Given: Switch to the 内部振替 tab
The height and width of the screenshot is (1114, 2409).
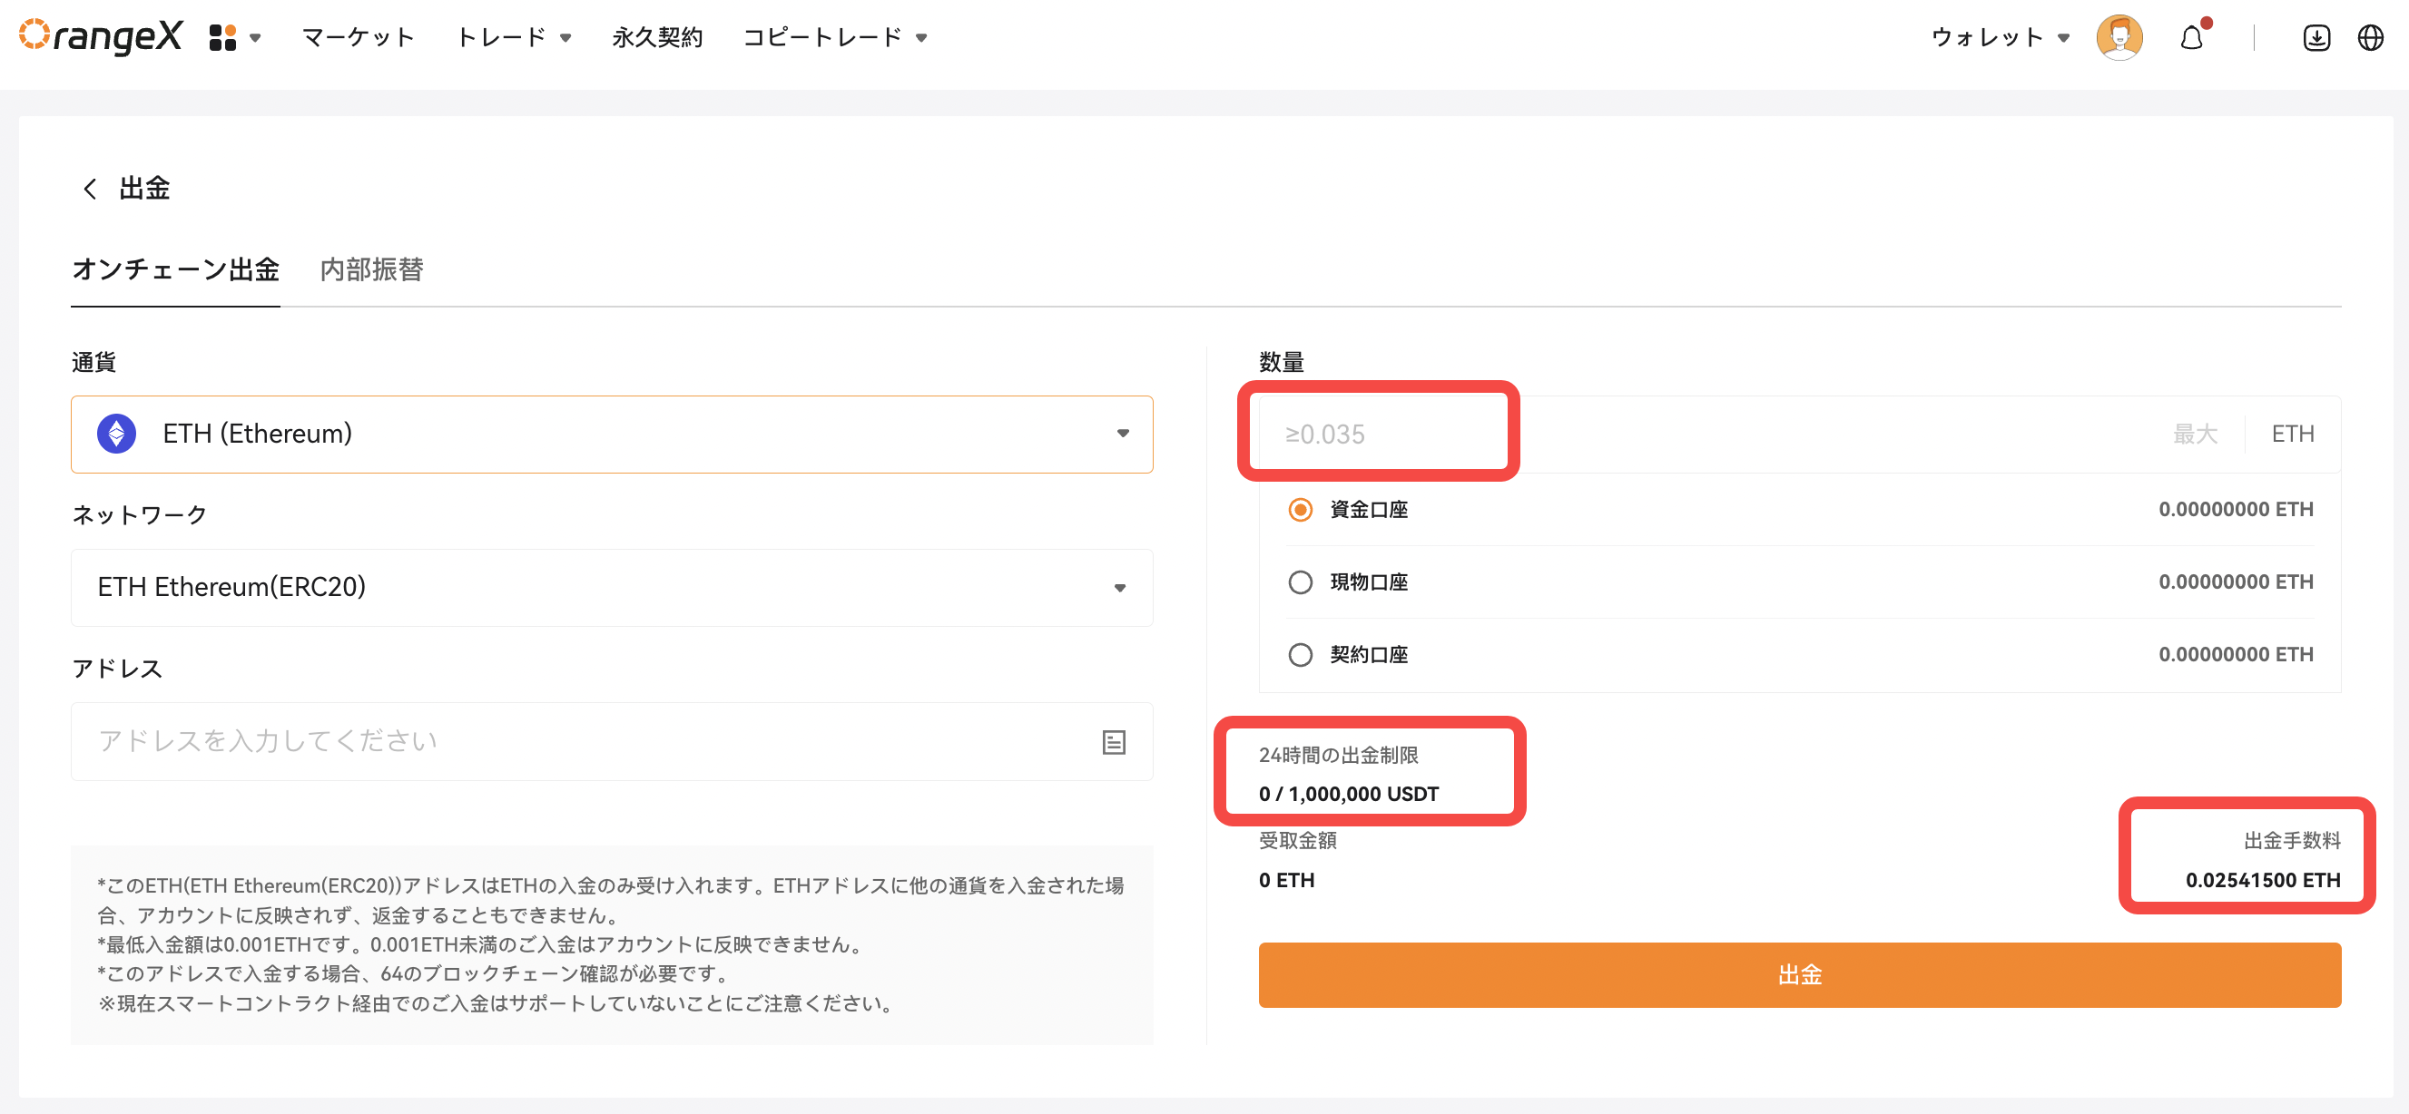Looking at the screenshot, I should pyautogui.click(x=372, y=269).
